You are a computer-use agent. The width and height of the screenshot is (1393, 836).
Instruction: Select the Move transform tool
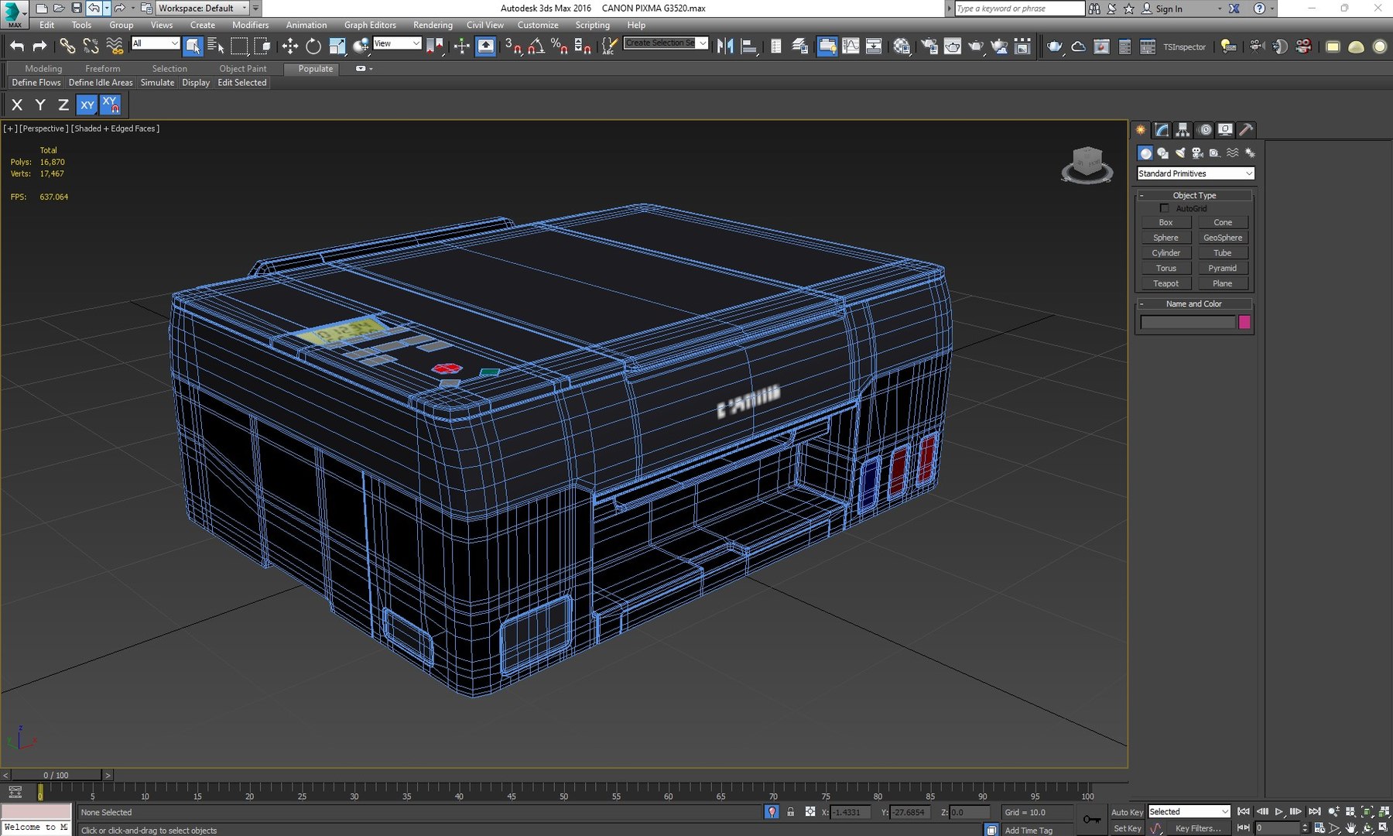click(x=289, y=46)
